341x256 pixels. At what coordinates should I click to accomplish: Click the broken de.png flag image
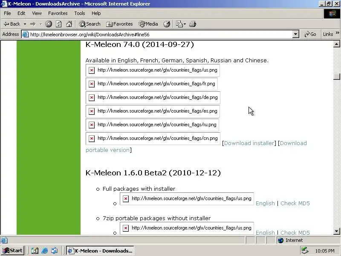(x=153, y=98)
